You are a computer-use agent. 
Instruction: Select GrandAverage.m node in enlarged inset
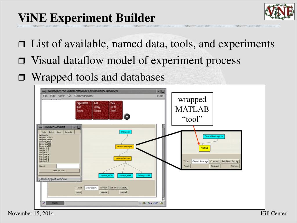coord(214,136)
